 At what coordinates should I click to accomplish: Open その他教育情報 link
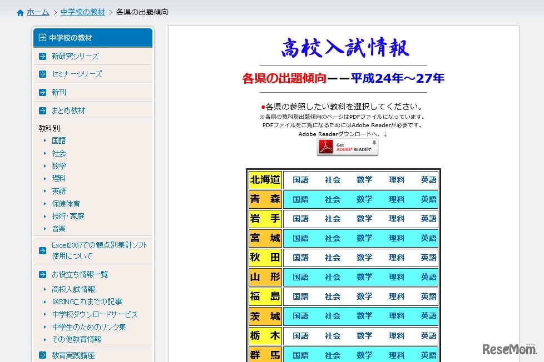pyautogui.click(x=77, y=339)
